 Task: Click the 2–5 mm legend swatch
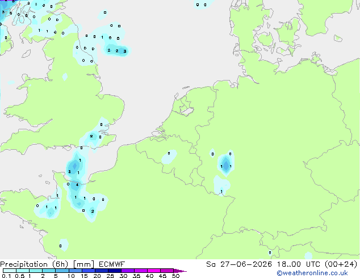point(49,271)
